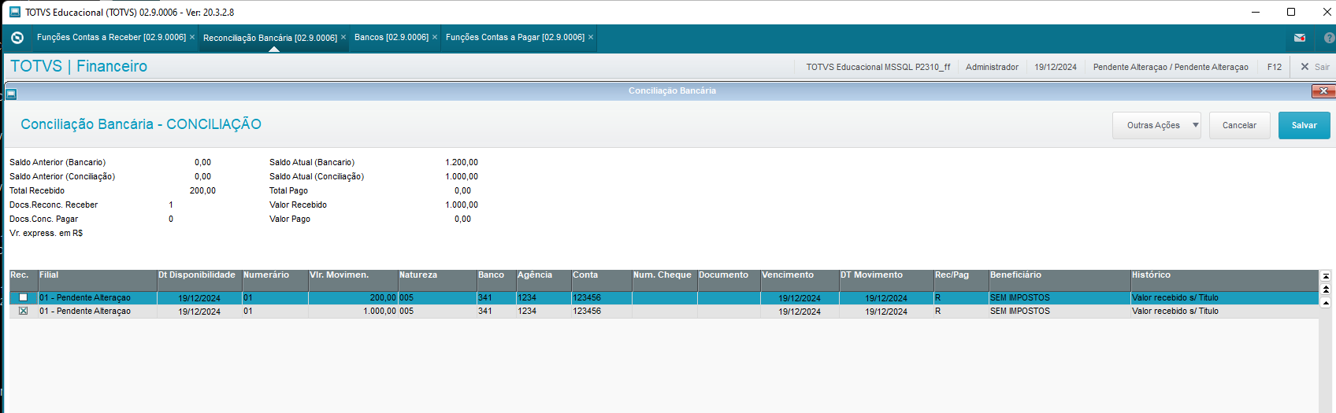Screen dimensions: 1336x413
Task: Switch to the Bancos tab
Action: click(x=391, y=37)
